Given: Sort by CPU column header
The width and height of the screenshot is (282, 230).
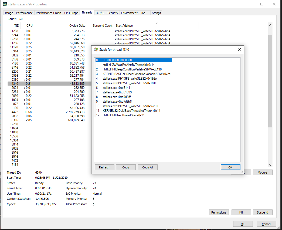Looking at the screenshot, I should (x=28, y=26).
